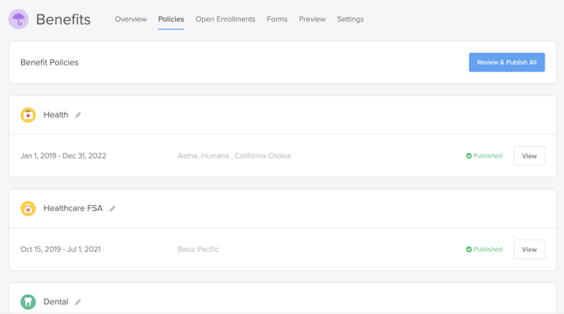Click Oct 15, 2019 - Jul 1, 2021 date range
This screenshot has width=564, height=314.
pos(61,249)
